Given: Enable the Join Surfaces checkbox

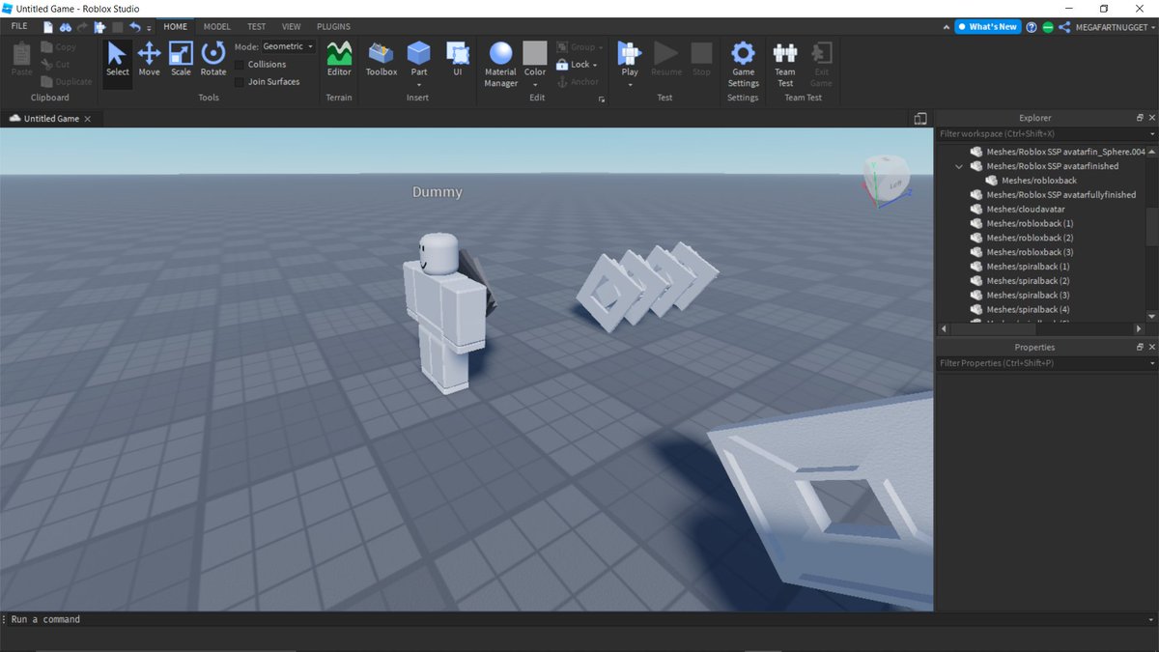Looking at the screenshot, I should tap(240, 82).
